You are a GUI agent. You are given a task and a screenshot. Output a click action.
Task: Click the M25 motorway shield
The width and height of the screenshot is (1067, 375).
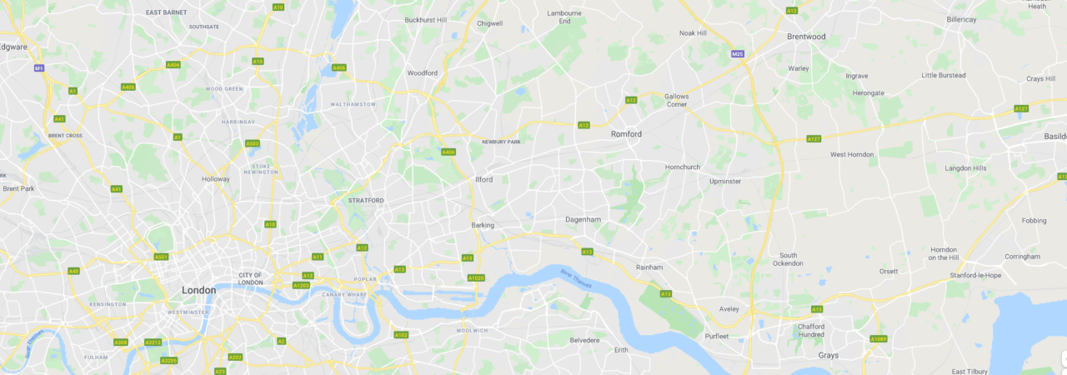(738, 54)
